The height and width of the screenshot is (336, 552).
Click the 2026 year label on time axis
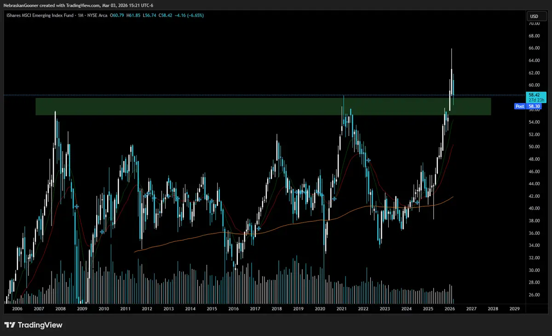[x=449, y=309]
